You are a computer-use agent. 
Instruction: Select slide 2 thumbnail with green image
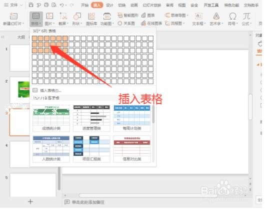[20, 90]
